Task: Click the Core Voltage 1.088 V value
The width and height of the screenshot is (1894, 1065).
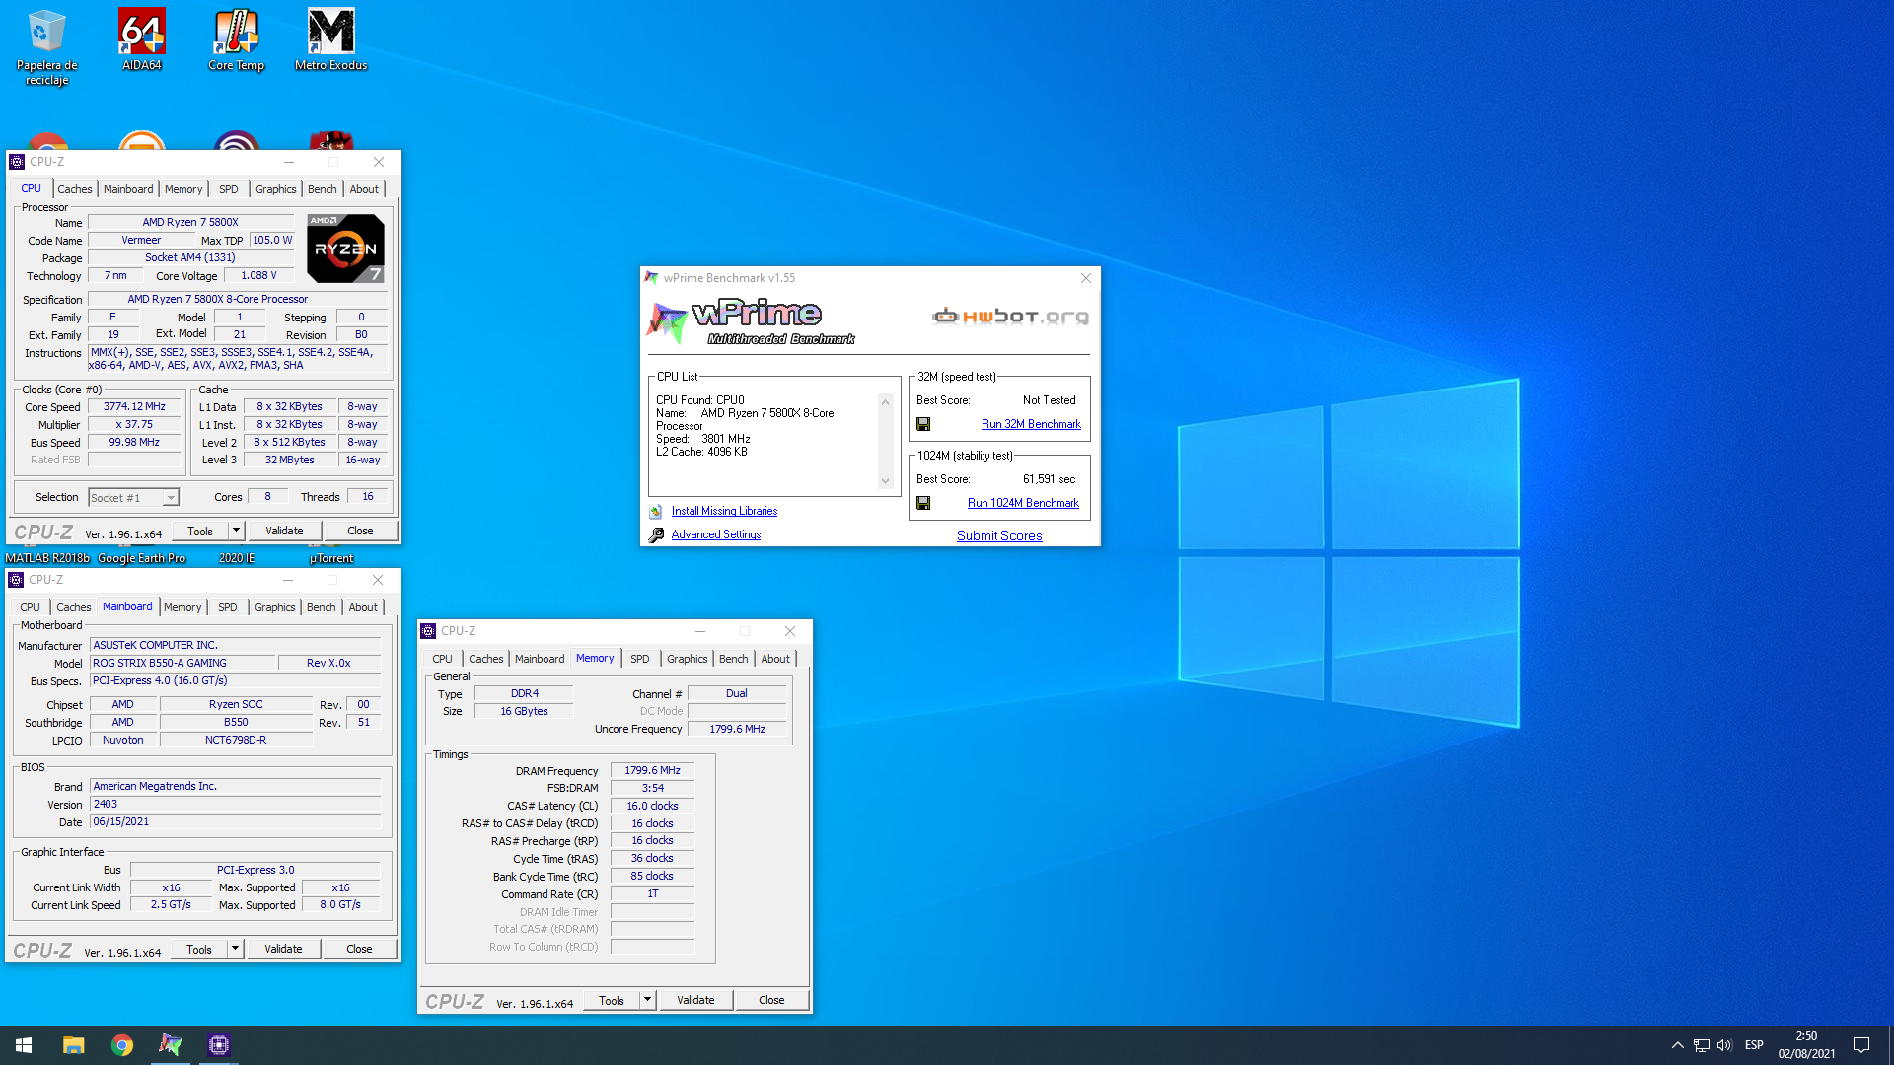Action: (x=258, y=276)
